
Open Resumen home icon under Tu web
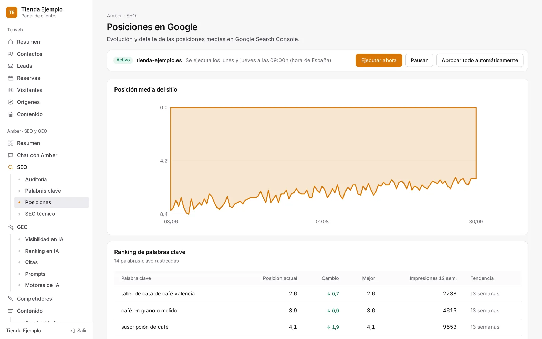(11, 42)
